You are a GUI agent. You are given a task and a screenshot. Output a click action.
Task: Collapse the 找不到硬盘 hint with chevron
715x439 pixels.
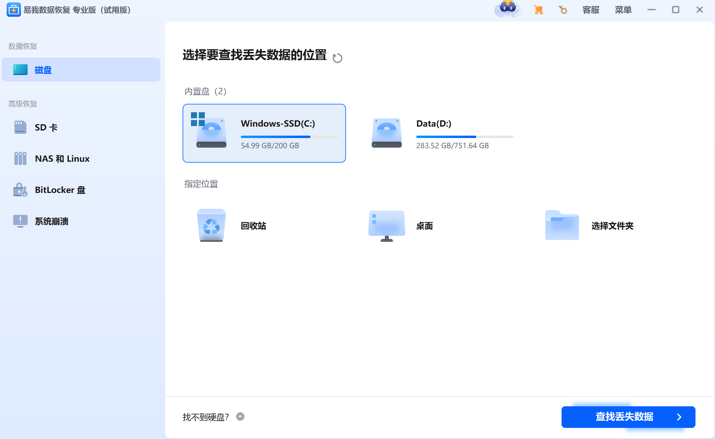[240, 416]
